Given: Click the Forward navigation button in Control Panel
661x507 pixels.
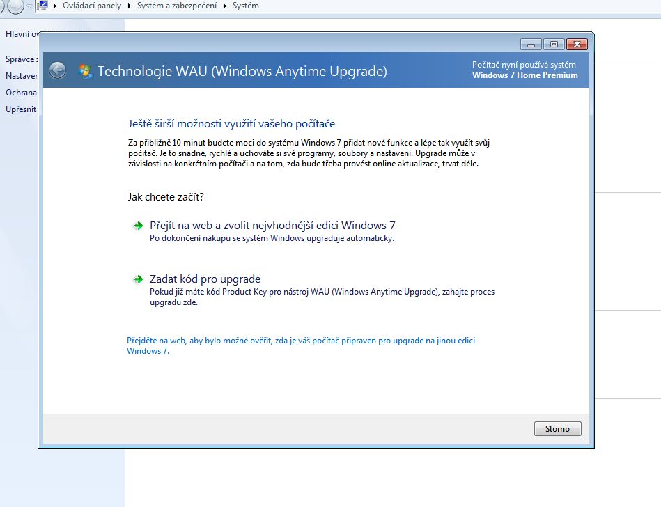Looking at the screenshot, I should point(15,6).
